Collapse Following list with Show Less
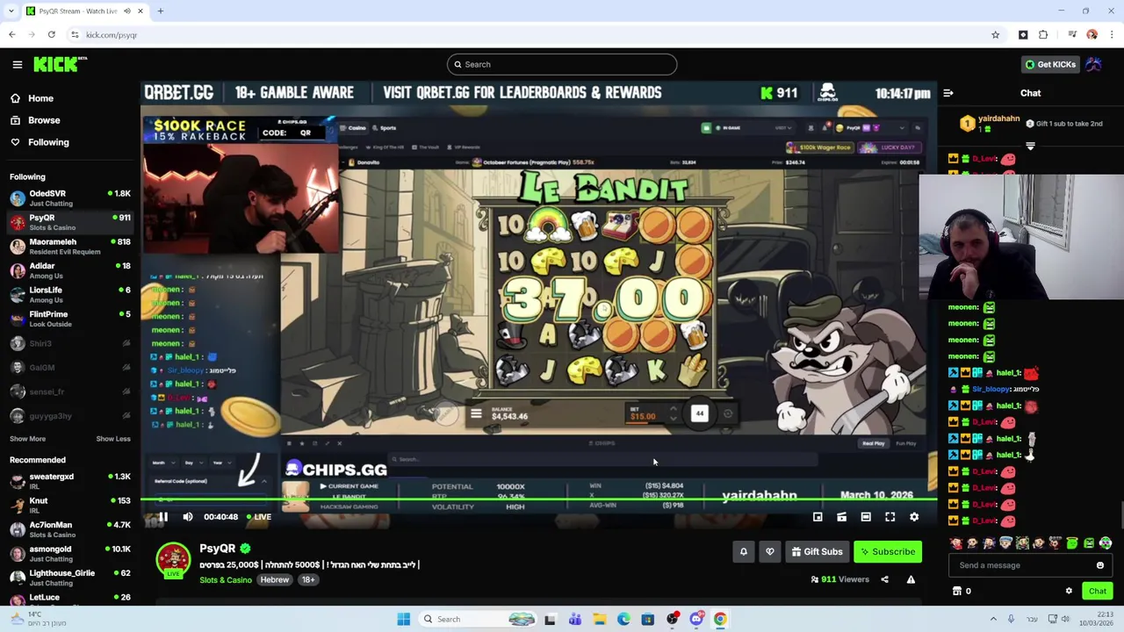Viewport: 1124px width, 632px height. (112, 439)
